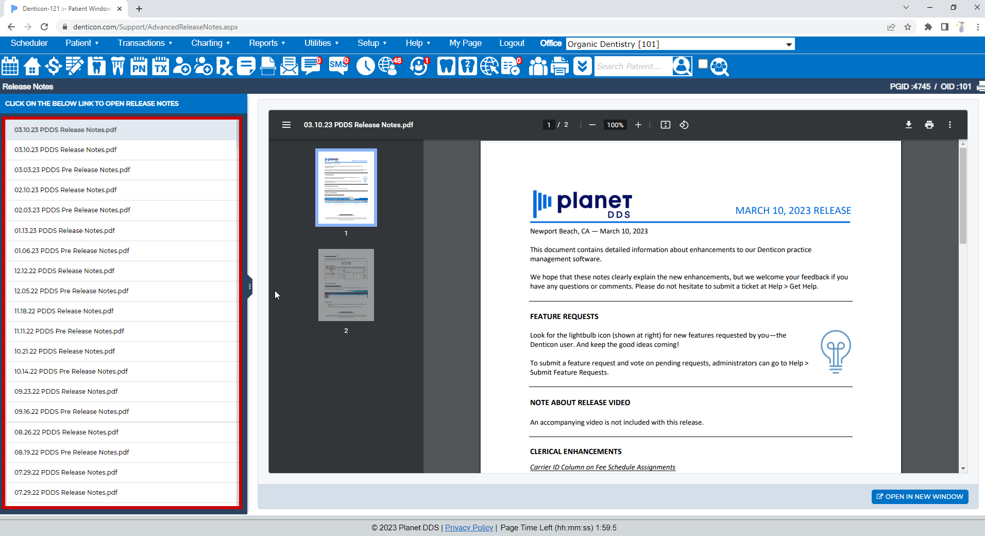Click the fit to page icon

click(666, 125)
